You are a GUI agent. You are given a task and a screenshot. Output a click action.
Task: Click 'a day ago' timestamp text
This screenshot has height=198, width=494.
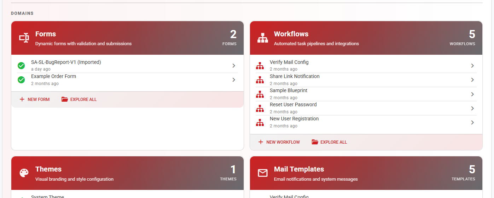pyautogui.click(x=41, y=69)
